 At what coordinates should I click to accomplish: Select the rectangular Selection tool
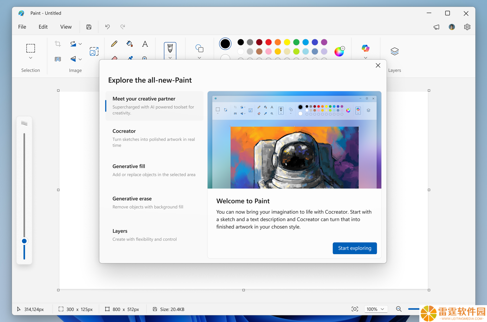tap(30, 48)
